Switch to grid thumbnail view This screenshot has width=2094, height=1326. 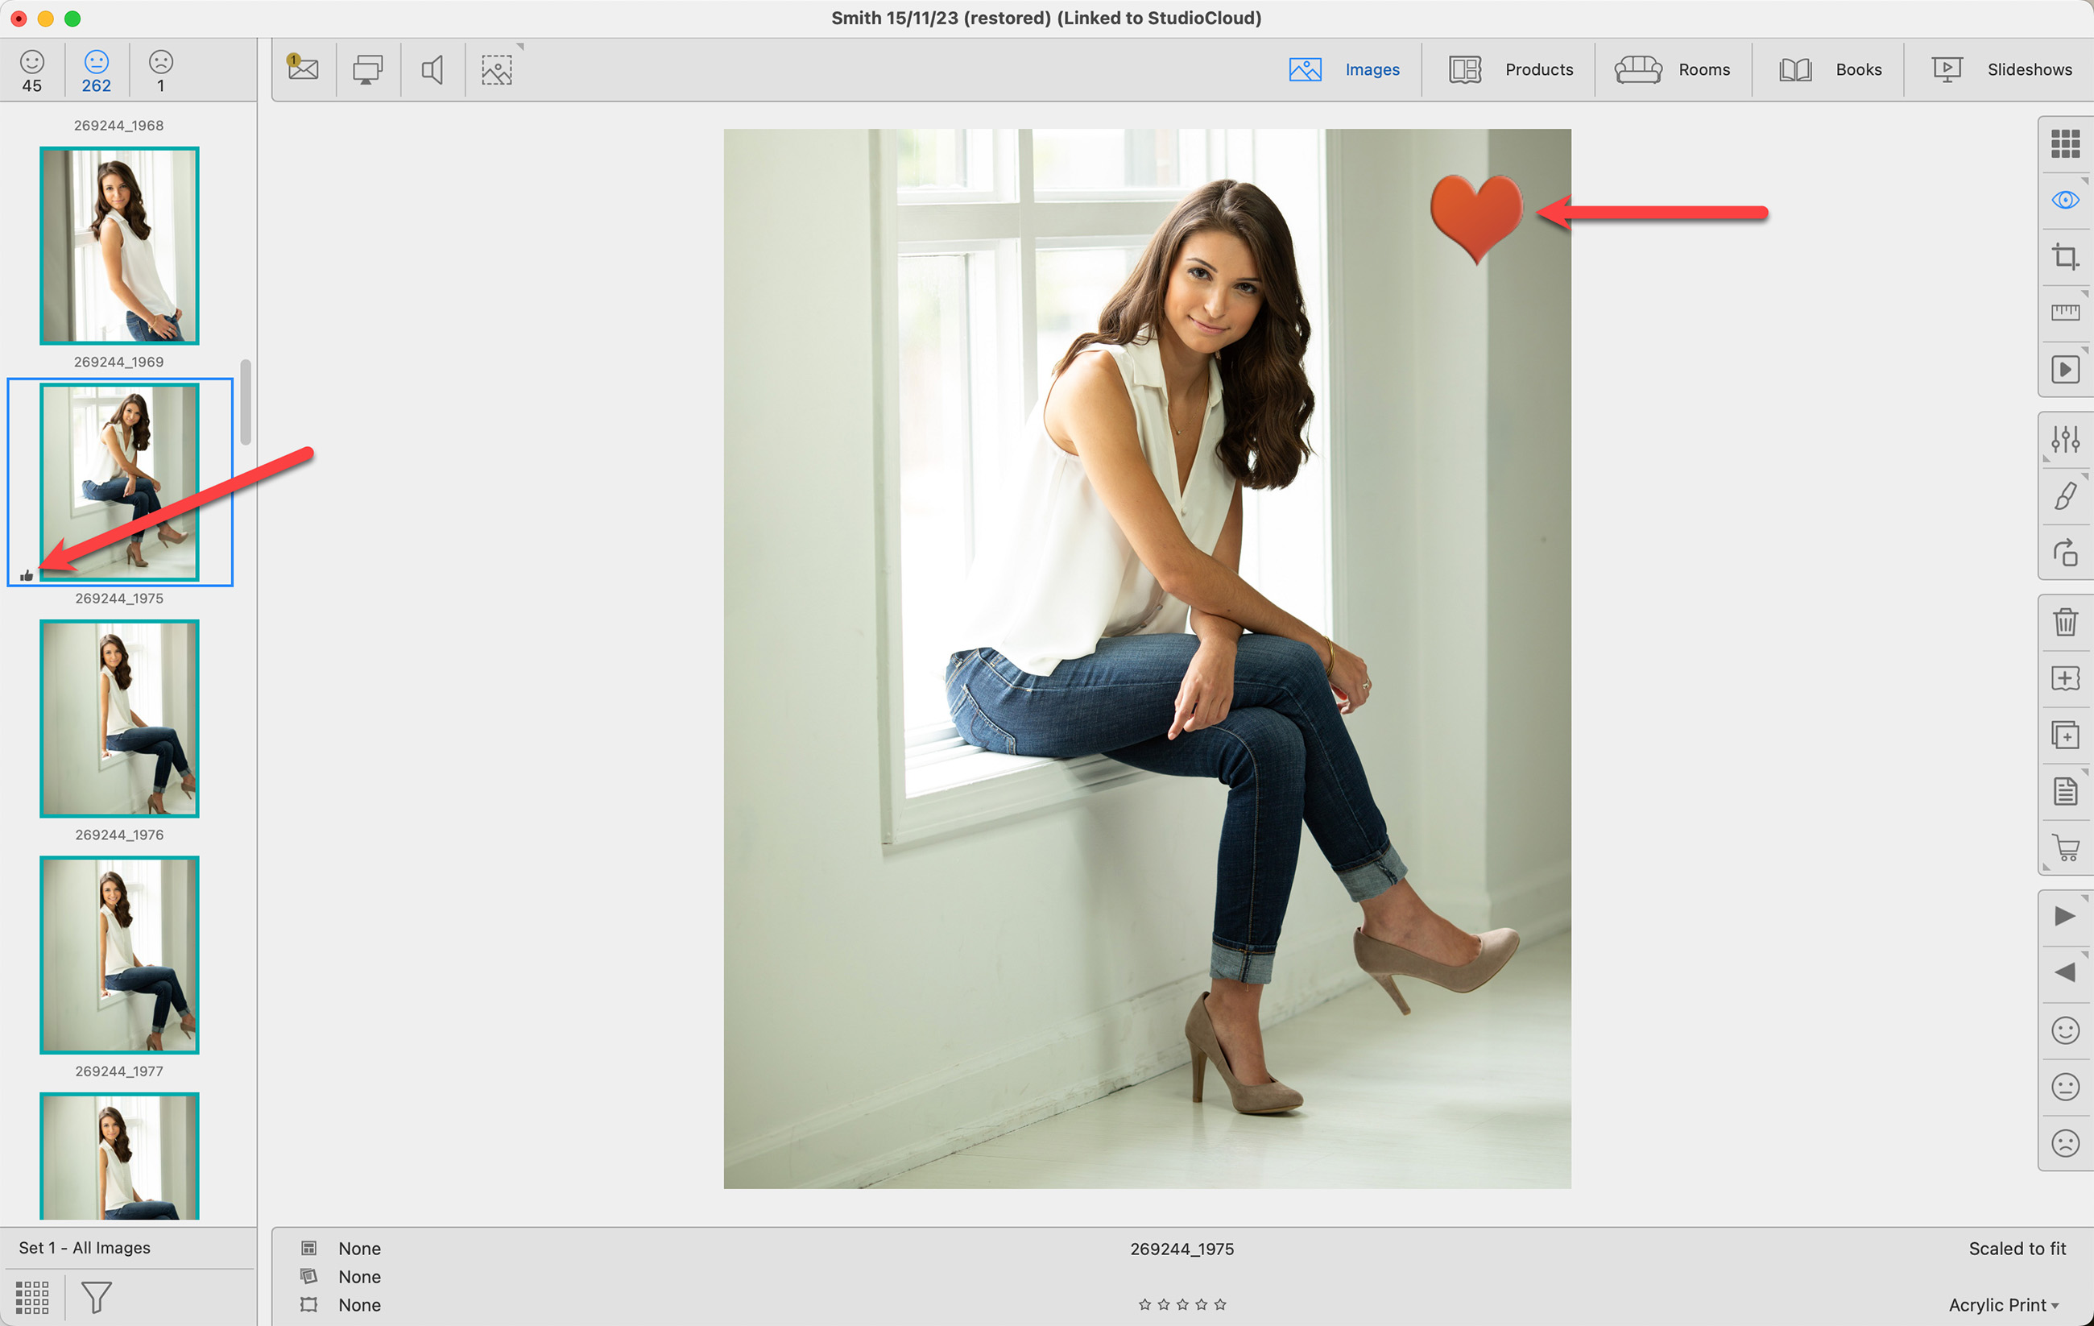[x=2064, y=143]
